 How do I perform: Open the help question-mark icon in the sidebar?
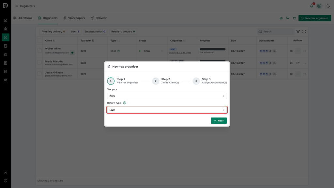pos(6,181)
